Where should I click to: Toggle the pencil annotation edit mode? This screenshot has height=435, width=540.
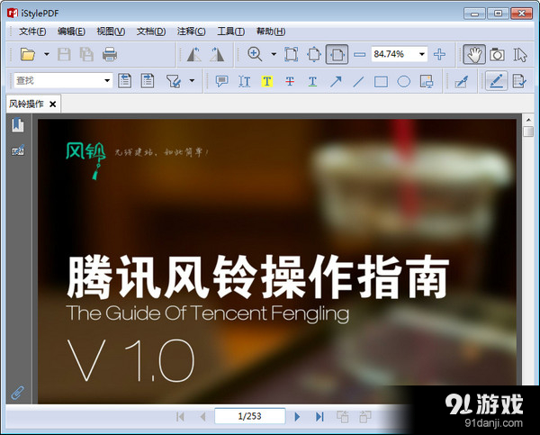pos(496,81)
